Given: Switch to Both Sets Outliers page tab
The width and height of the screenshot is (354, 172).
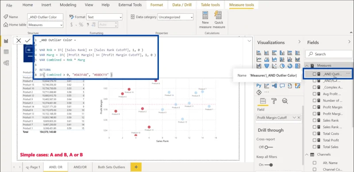Looking at the screenshot, I should coord(112,167).
